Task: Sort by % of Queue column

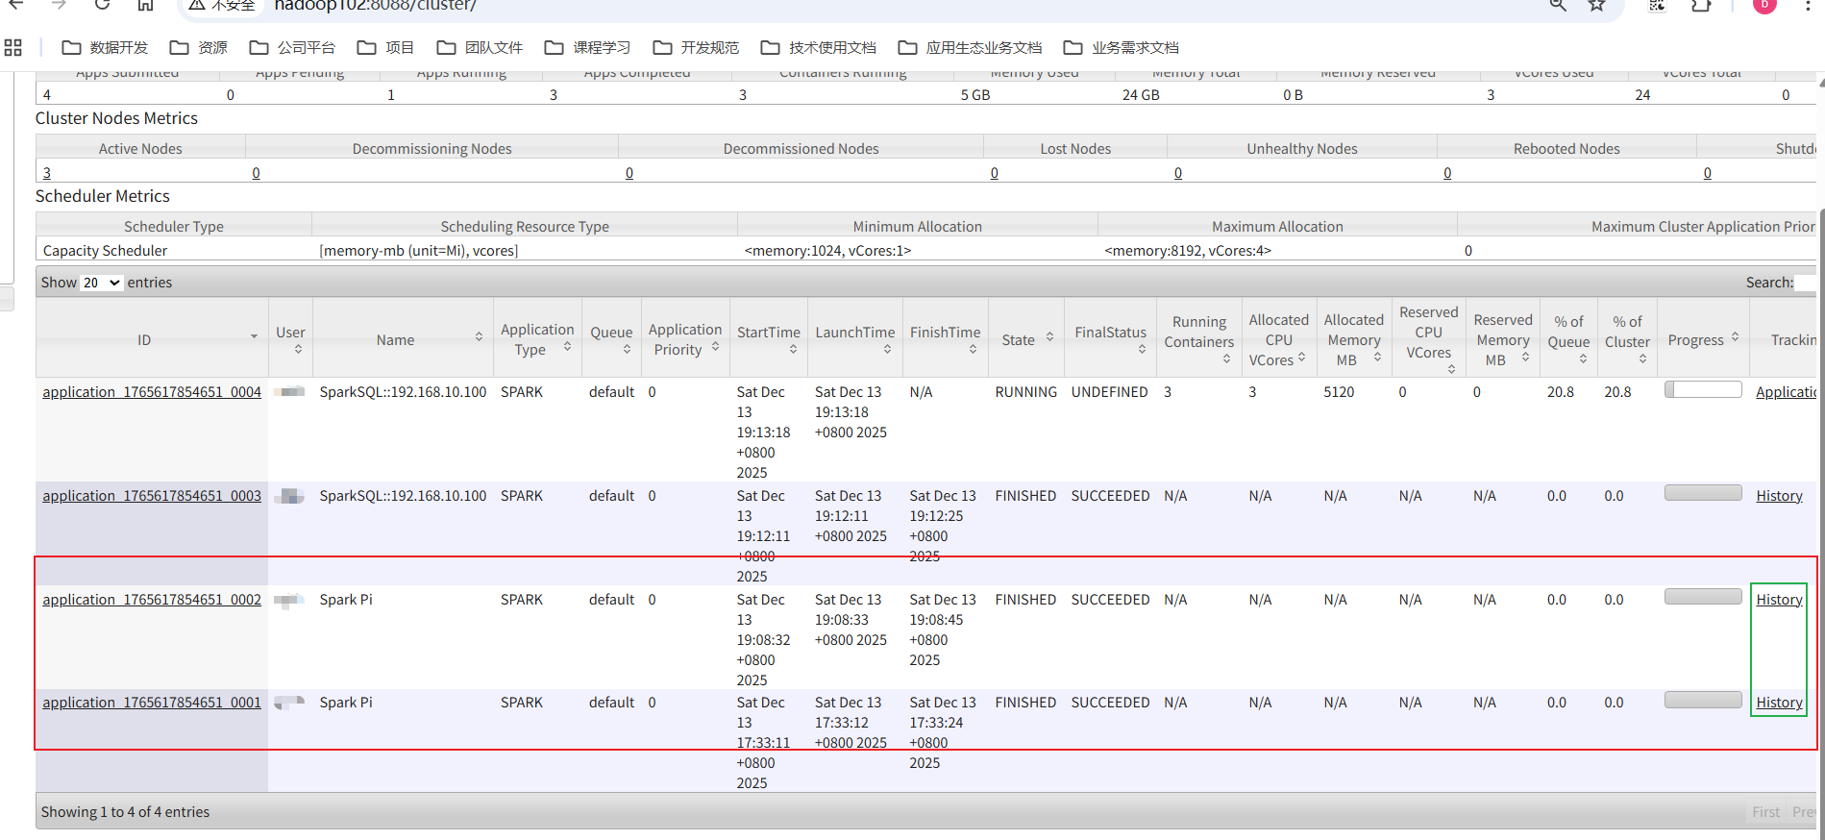Action: pos(1569,337)
